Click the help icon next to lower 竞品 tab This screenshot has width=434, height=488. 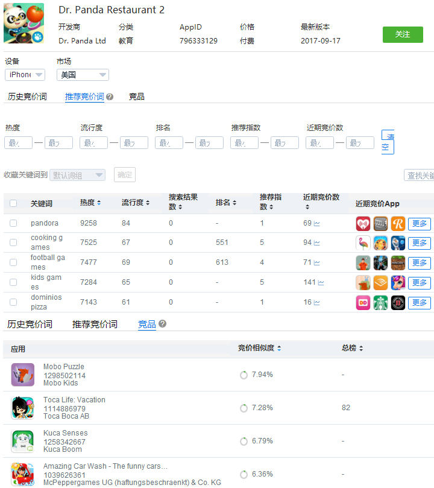point(162,324)
